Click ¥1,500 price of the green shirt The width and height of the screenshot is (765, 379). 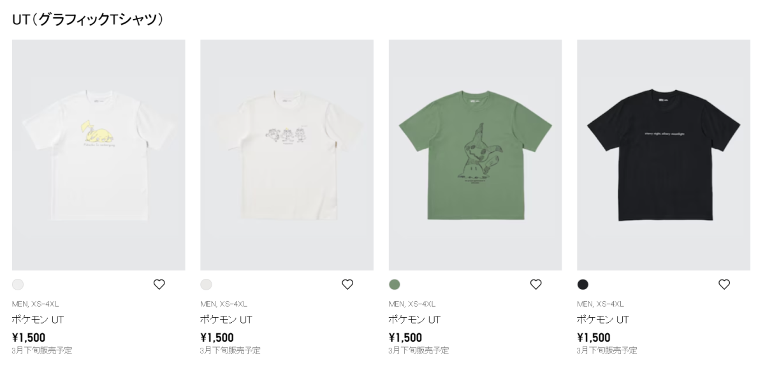click(x=405, y=338)
